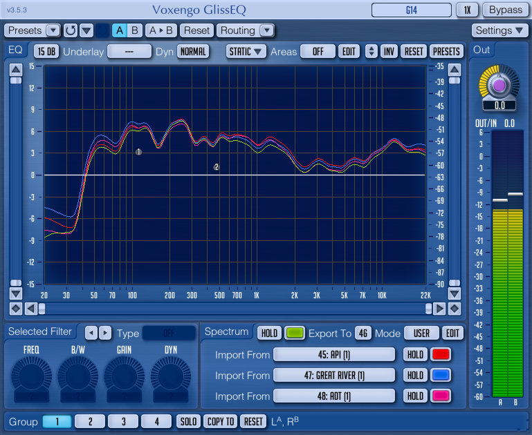Viewport: 532px width, 435px height.
Task: Click the undo/reload circular arrow icon
Action: click(71, 30)
